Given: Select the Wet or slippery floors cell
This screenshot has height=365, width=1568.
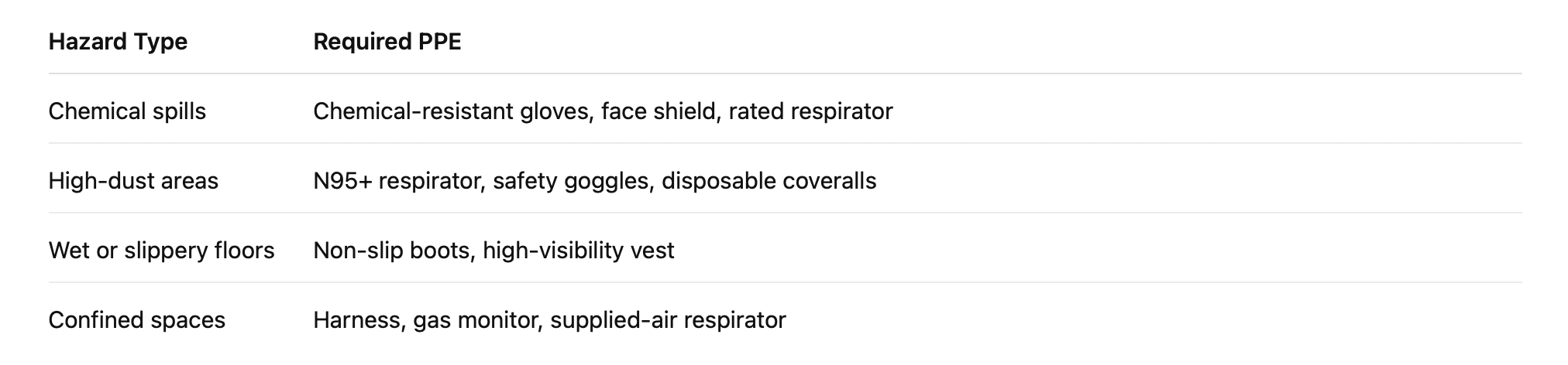Looking at the screenshot, I should [x=161, y=251].
